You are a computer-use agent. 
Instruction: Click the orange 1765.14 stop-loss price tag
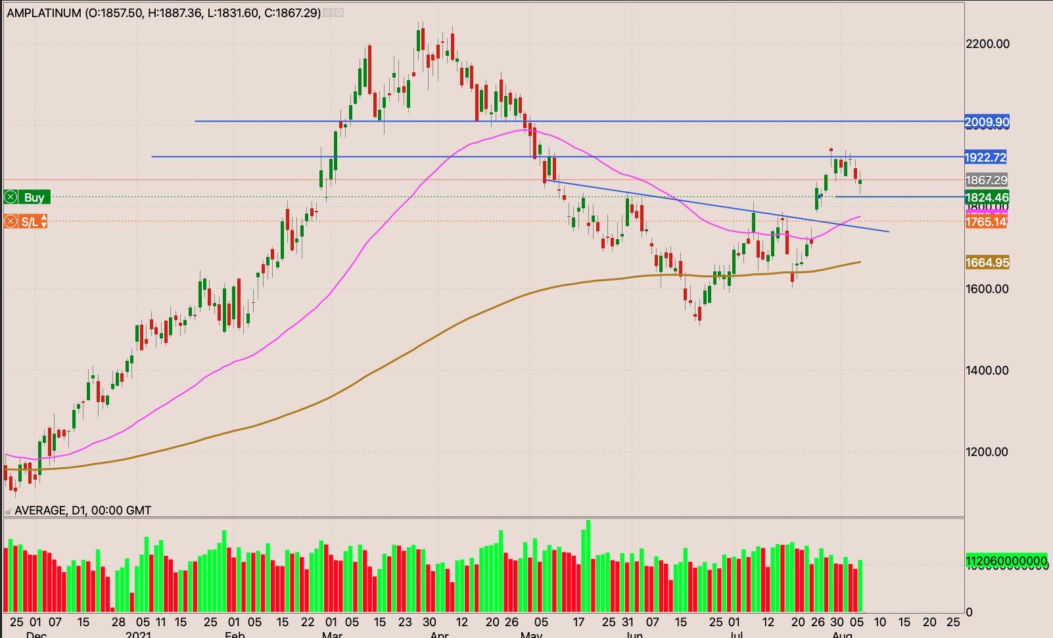pos(986,222)
